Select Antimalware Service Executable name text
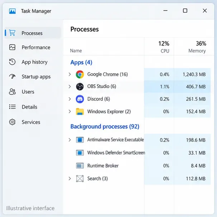The height and width of the screenshot is (217, 217). (x=115, y=140)
